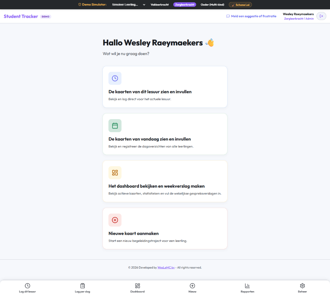Viewport: 330px width, 296px height.
Task: Click the 'Demo Simulator:' label
Action: tap(94, 5)
